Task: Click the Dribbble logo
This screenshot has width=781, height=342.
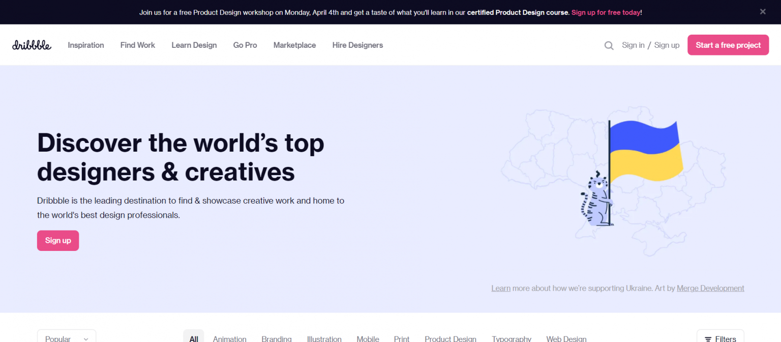Action: [32, 45]
